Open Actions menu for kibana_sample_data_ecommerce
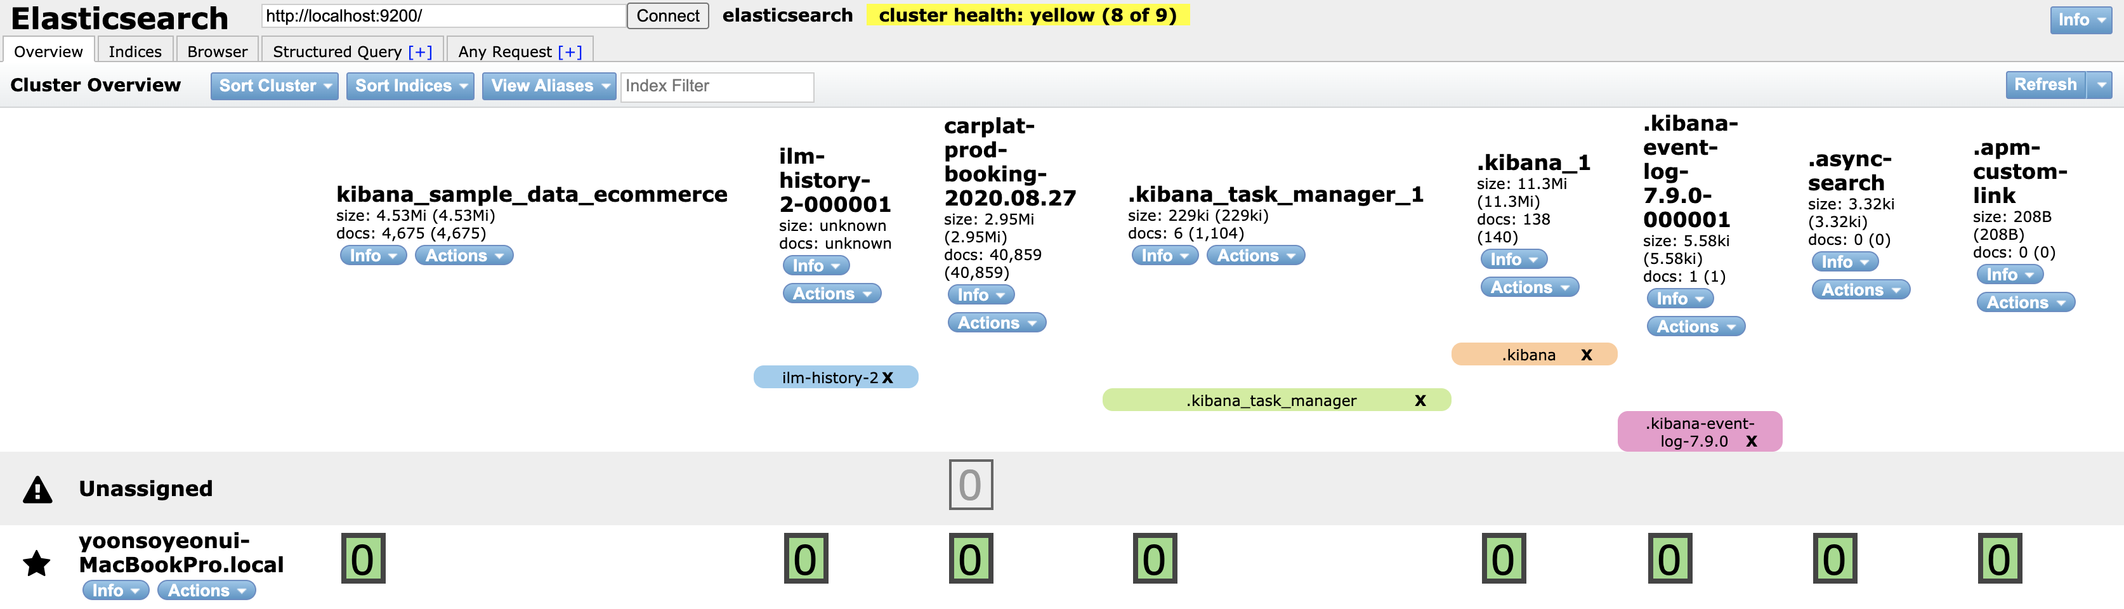The image size is (2124, 609). (x=464, y=256)
